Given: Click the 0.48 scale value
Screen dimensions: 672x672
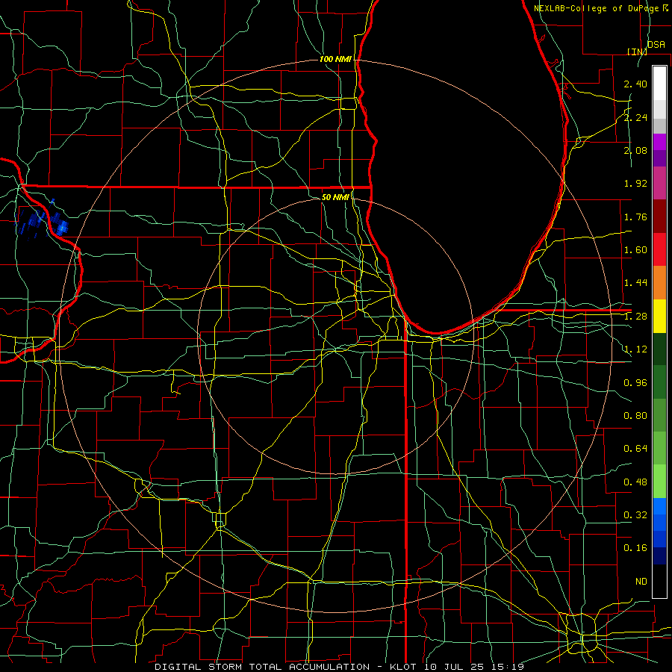Looking at the screenshot, I should coord(635,482).
